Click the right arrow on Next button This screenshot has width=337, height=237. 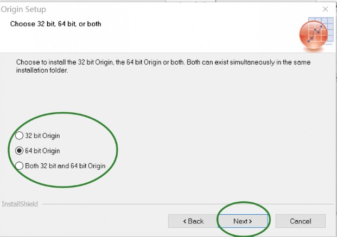(250, 221)
